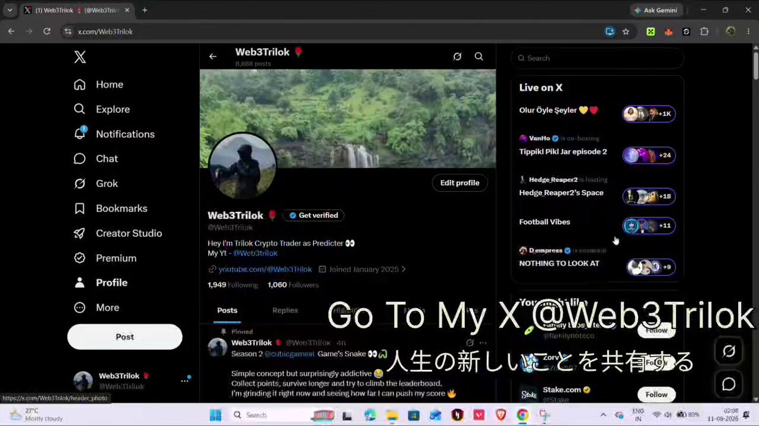Join the Football Vibes space
Image resolution: width=759 pixels, height=426 pixels.
(x=649, y=225)
